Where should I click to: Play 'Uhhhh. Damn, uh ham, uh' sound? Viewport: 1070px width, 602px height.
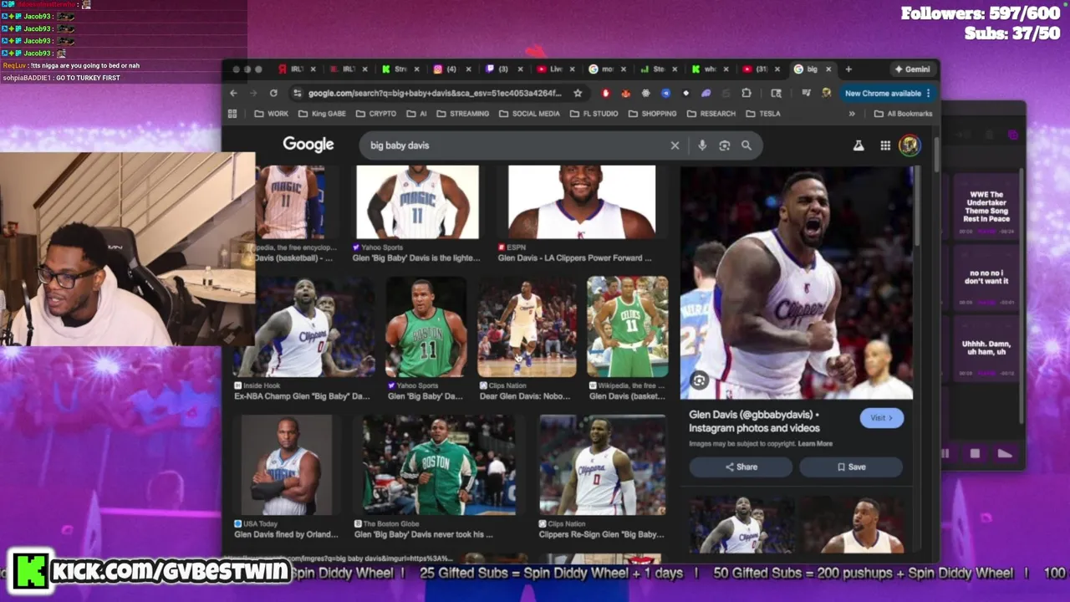click(986, 349)
